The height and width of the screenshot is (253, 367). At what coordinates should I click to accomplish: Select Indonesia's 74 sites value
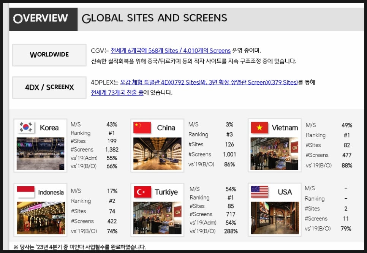click(x=112, y=211)
